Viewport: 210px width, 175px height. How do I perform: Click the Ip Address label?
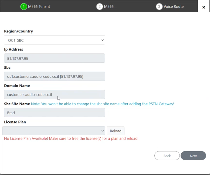click(14, 49)
